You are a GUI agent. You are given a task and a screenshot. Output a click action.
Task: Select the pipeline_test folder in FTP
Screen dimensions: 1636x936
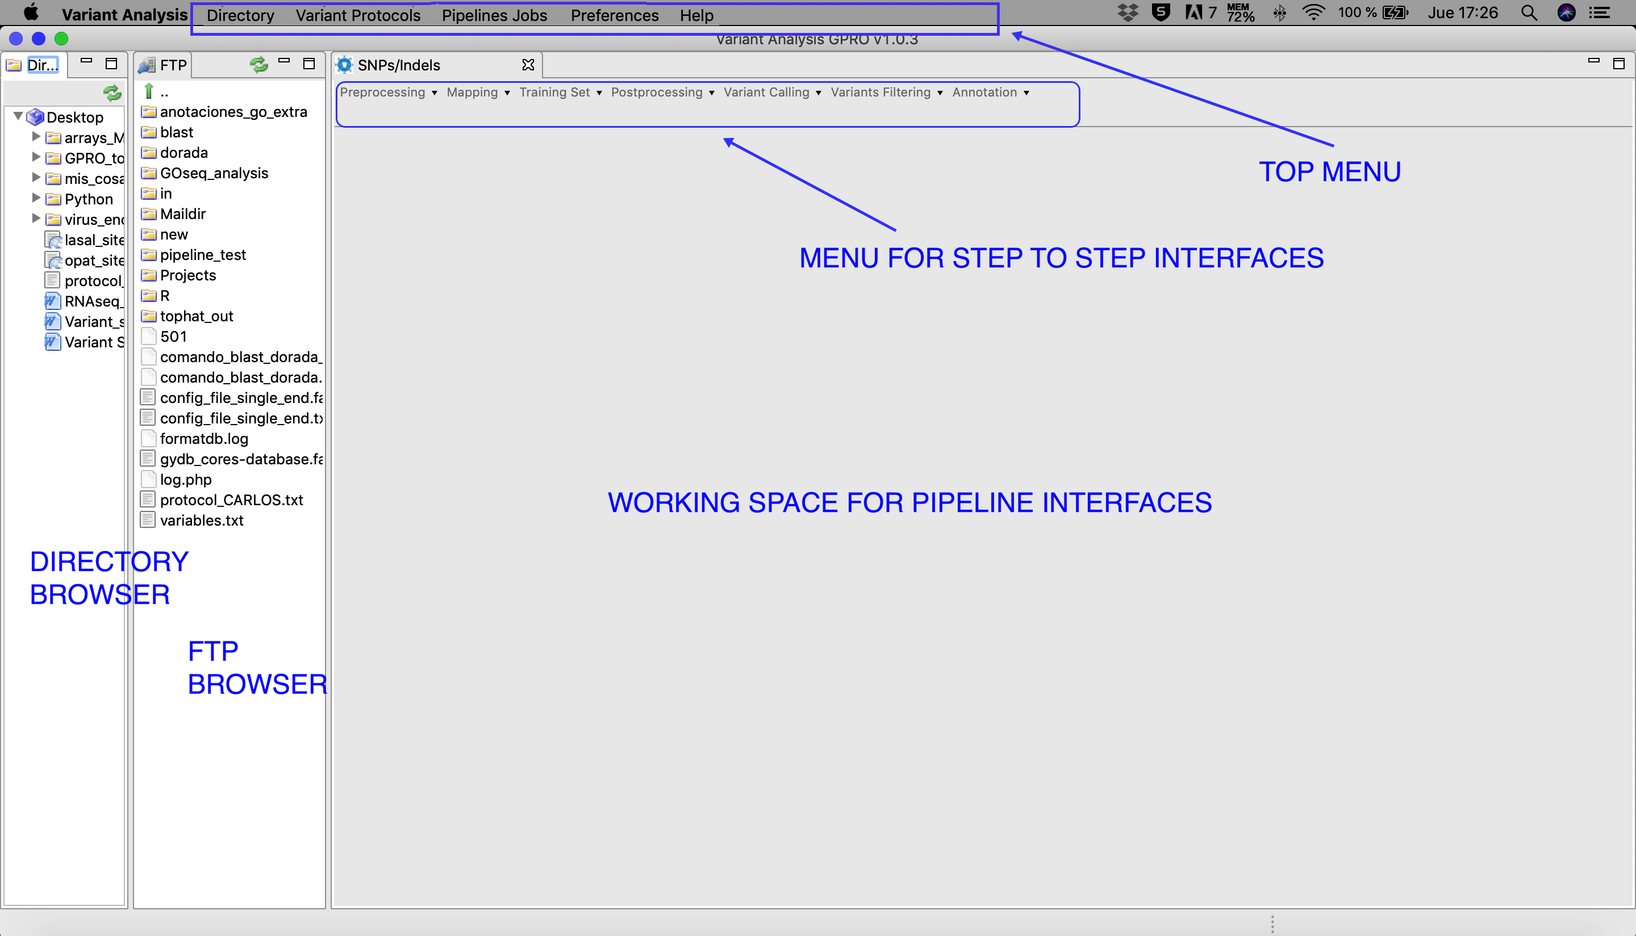point(203,255)
